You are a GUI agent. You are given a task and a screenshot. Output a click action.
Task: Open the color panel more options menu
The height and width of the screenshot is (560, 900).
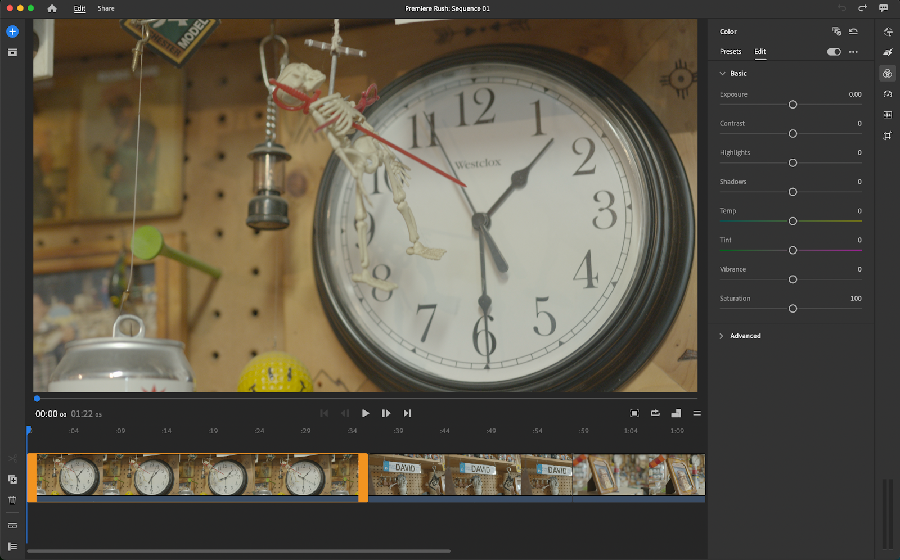click(x=853, y=52)
